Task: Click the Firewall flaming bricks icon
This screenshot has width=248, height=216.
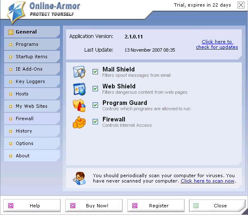Action: 79,122
